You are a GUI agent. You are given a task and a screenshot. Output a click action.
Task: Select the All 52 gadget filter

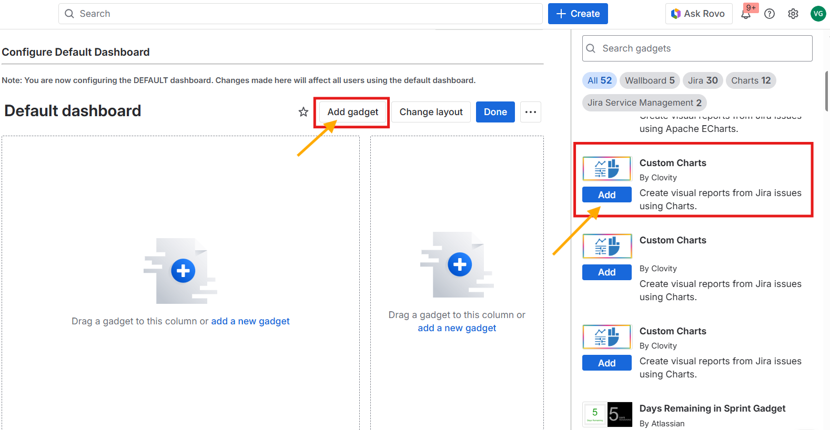[x=600, y=80]
